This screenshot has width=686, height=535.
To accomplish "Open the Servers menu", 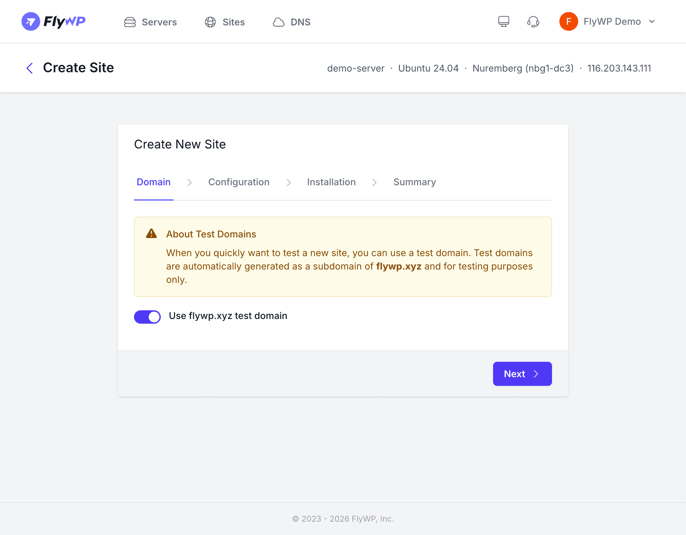I will tap(150, 22).
